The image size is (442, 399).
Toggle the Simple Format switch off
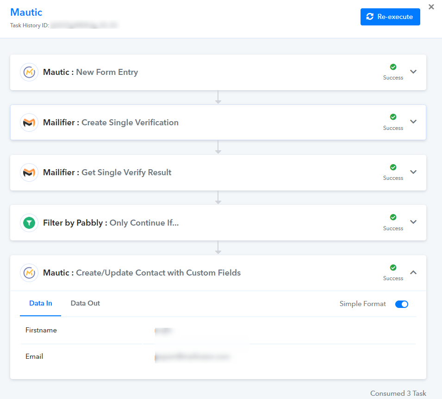click(x=401, y=304)
